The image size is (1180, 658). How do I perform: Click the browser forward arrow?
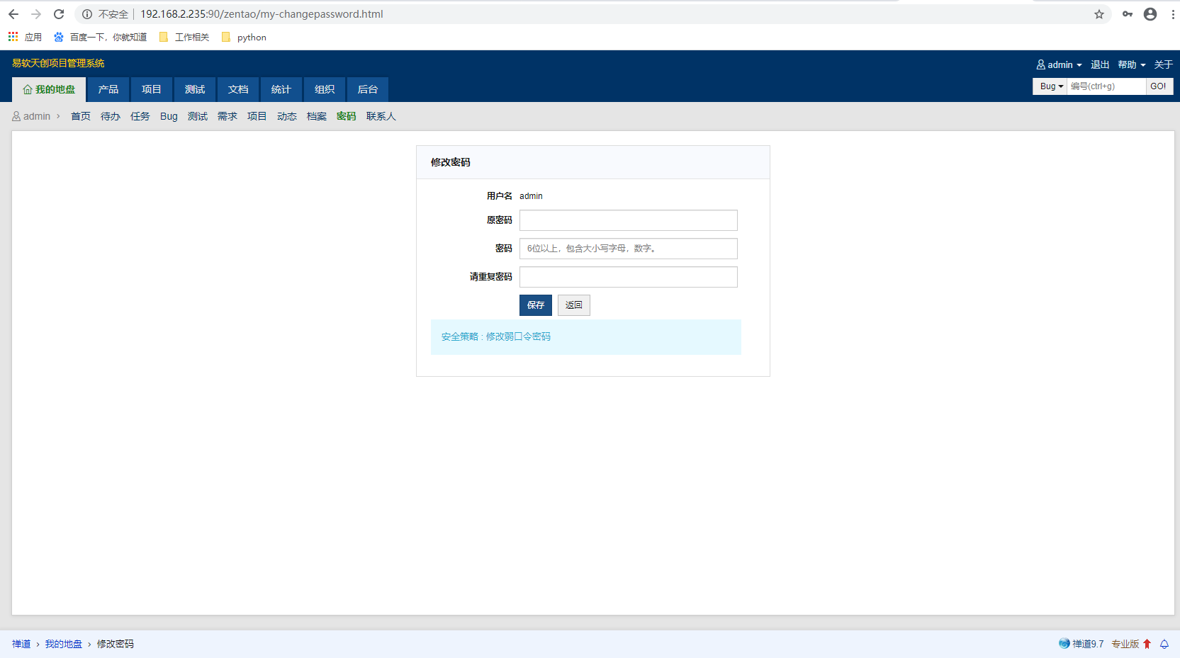tap(36, 14)
